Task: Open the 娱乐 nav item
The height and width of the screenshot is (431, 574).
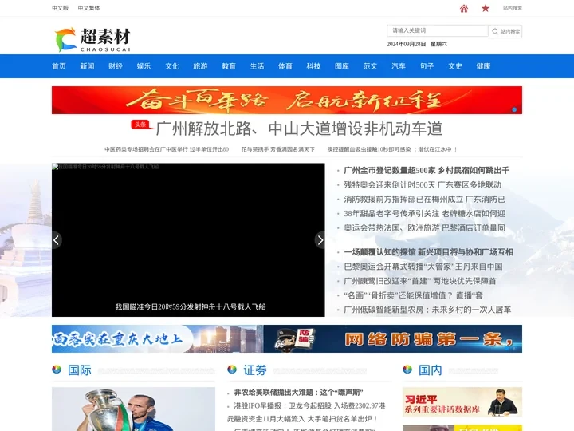Action: pos(143,66)
